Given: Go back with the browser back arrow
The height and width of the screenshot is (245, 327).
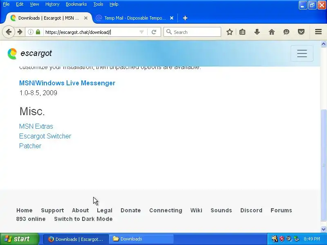Looking at the screenshot, I should coord(9,32).
